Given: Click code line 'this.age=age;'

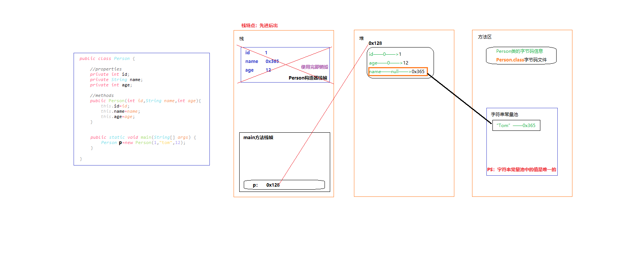Looking at the screenshot, I should 118,117.
